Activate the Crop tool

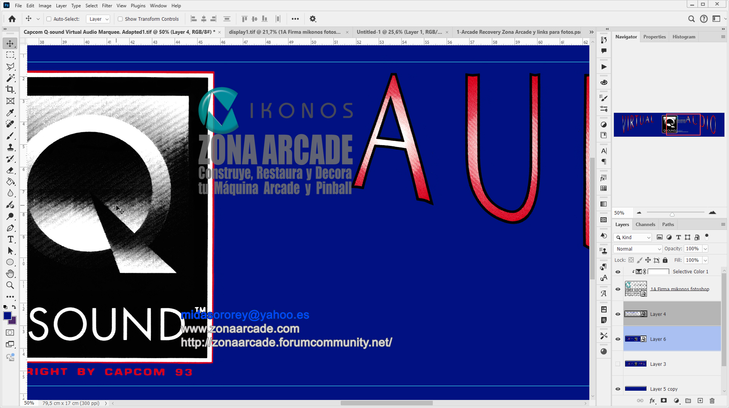pyautogui.click(x=10, y=89)
